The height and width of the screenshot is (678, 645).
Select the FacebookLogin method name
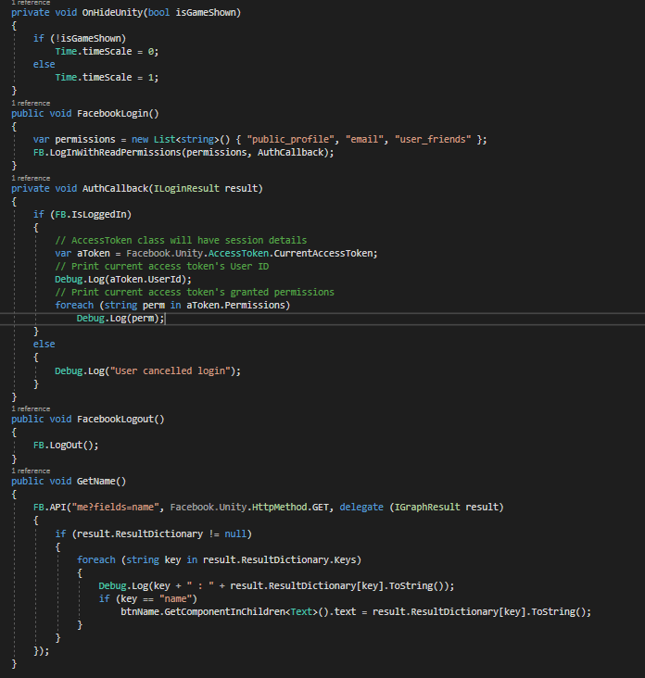pos(112,114)
